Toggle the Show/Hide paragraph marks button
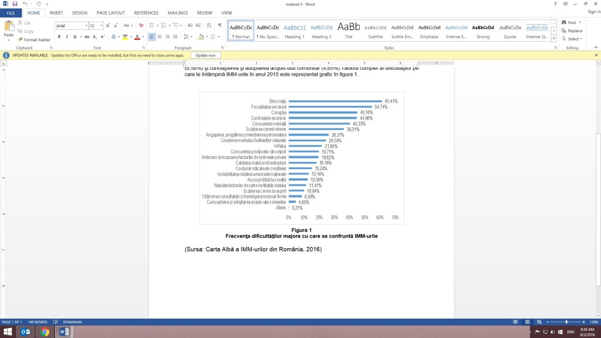This screenshot has width=601, height=338. (220, 25)
